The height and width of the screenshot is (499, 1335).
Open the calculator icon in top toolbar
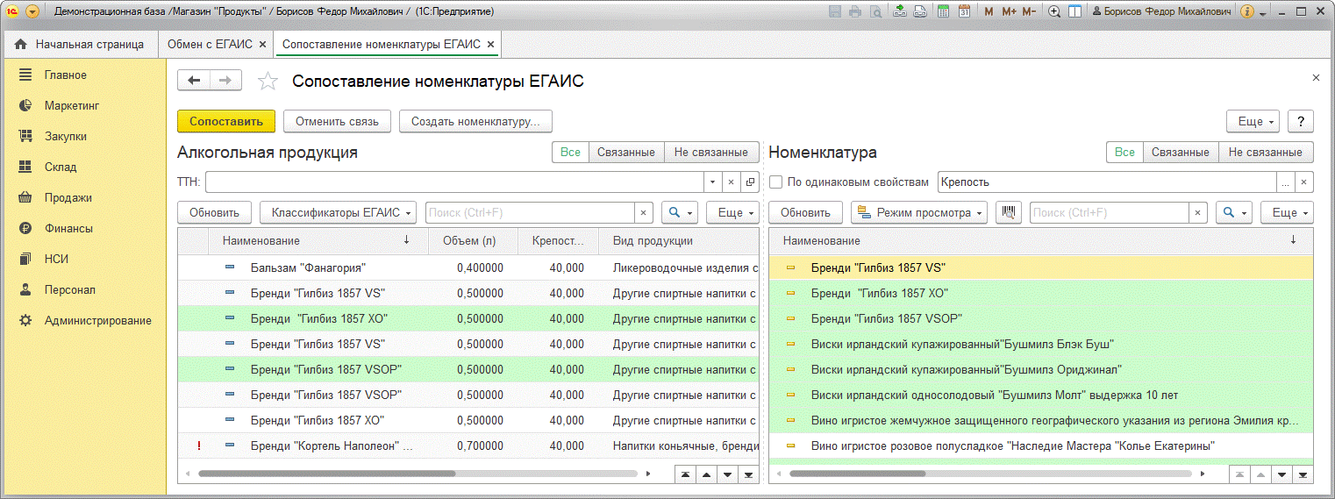tap(943, 12)
